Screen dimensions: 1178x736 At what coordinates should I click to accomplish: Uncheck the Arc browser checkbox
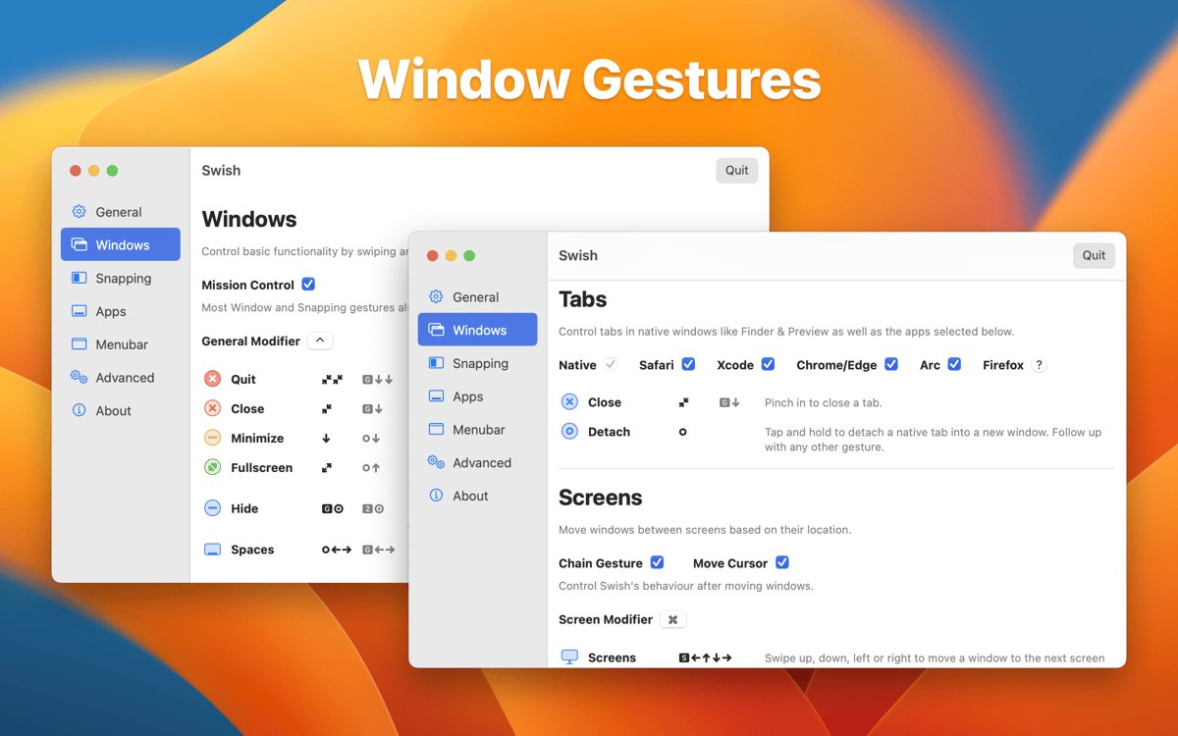(x=954, y=364)
